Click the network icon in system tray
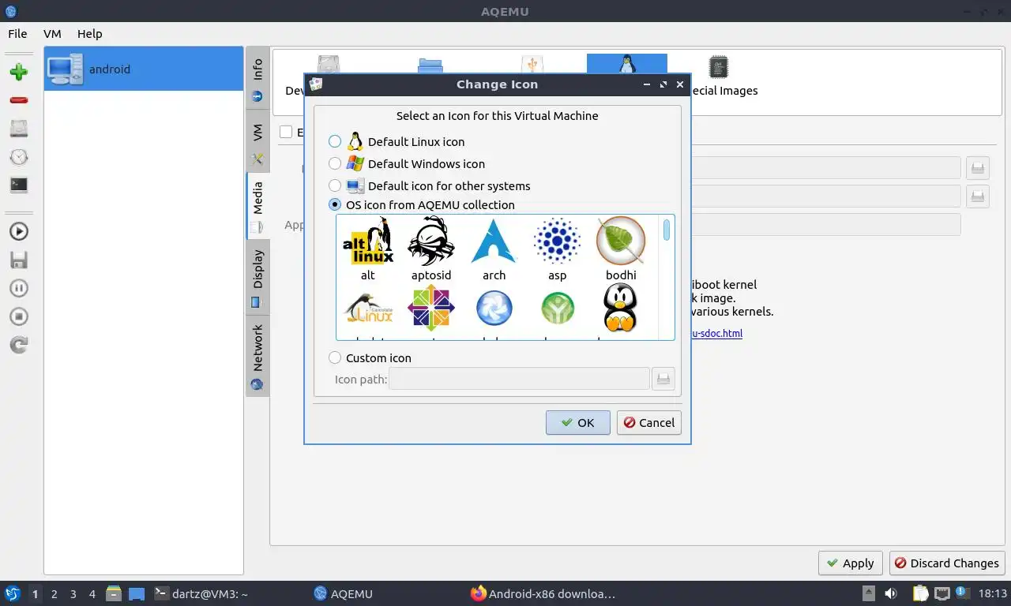The image size is (1011, 606). (942, 593)
